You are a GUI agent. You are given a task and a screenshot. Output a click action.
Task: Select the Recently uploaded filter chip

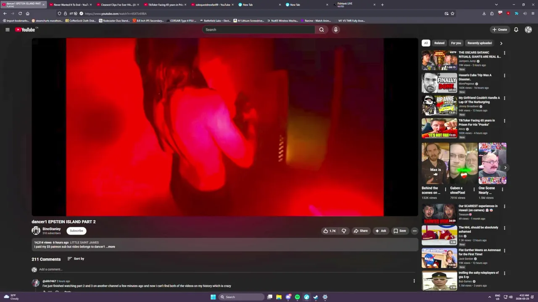(x=480, y=43)
